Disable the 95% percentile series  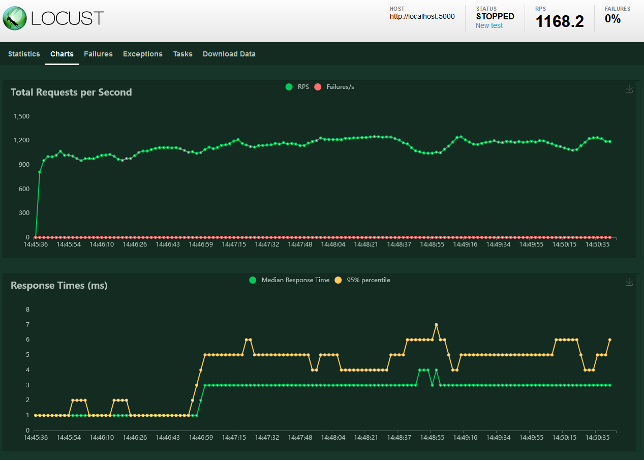point(362,280)
